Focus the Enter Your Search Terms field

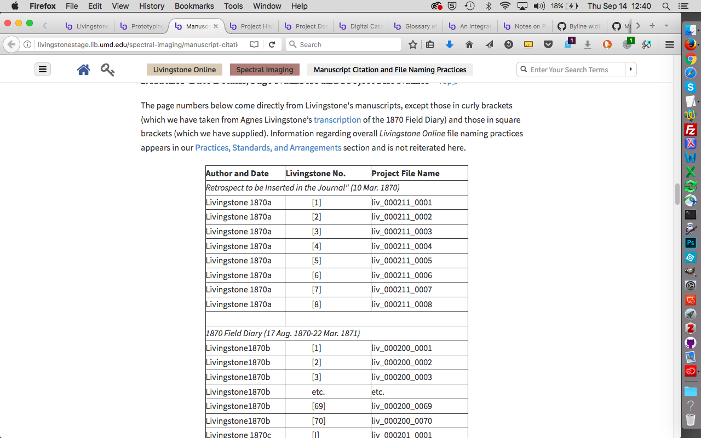pyautogui.click(x=571, y=70)
